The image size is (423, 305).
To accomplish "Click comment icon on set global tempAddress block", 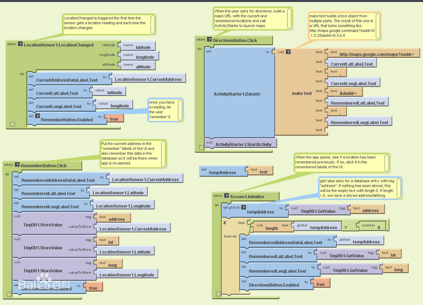I will pos(244,208).
